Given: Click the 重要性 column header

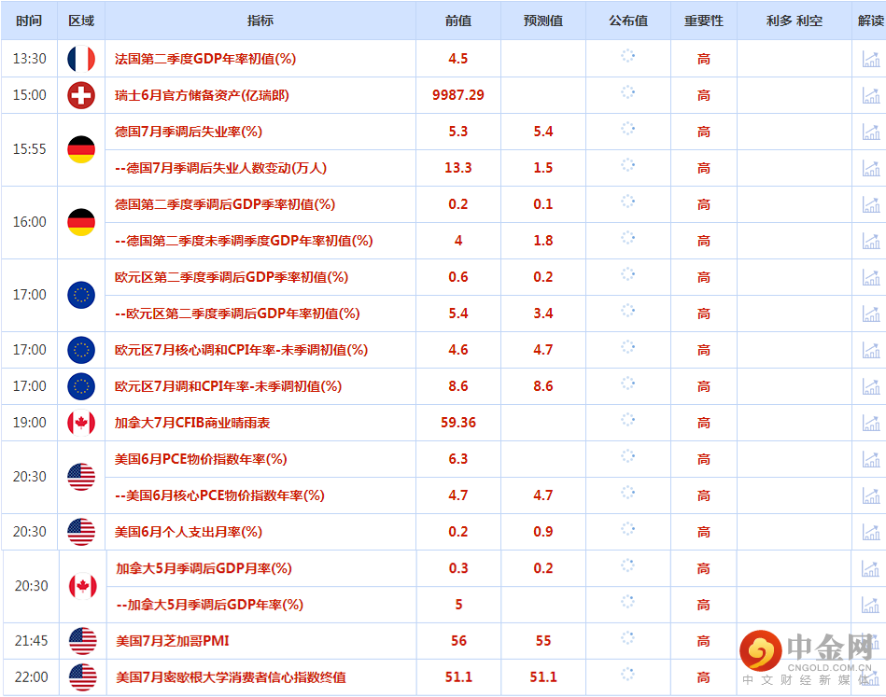Looking at the screenshot, I should point(704,21).
